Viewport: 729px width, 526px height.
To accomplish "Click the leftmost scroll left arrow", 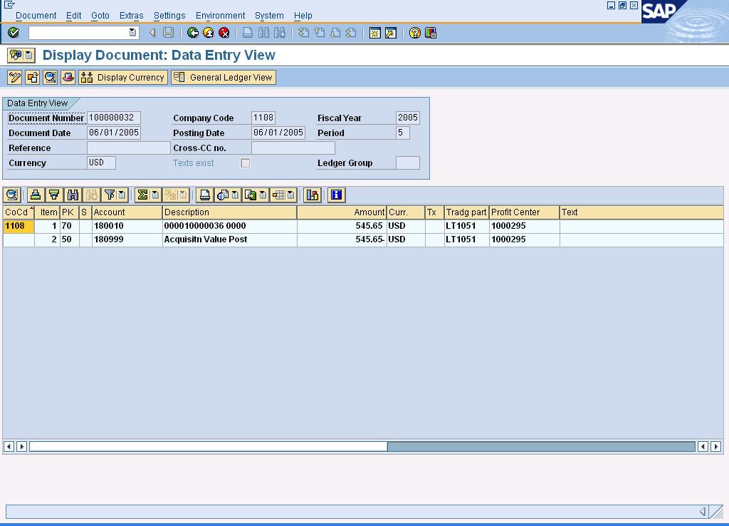I will tap(9, 446).
